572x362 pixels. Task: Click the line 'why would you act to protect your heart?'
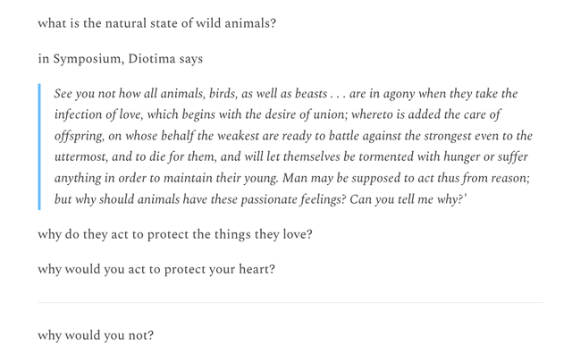point(156,269)
